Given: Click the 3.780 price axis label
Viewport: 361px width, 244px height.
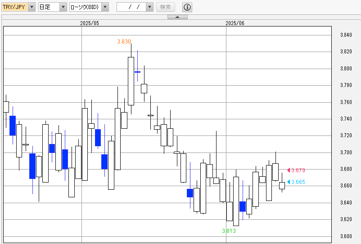Looking at the screenshot, I should (346, 85).
